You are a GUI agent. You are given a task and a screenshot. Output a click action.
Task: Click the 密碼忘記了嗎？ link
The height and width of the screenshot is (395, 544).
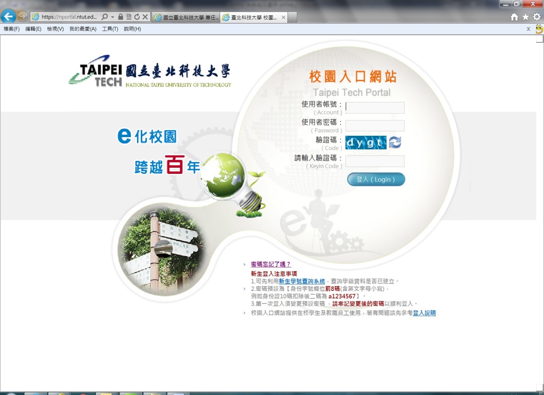tap(271, 264)
